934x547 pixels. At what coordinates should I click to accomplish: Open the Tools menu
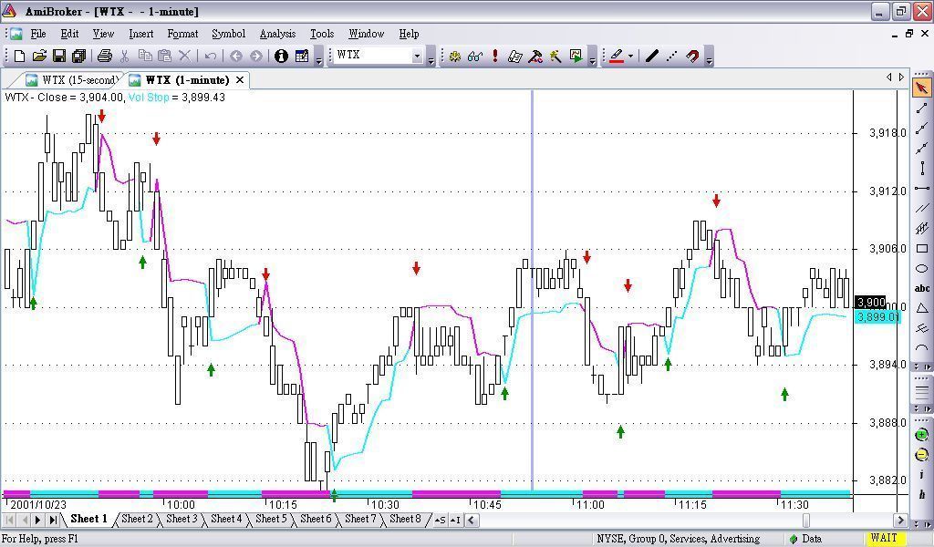(x=322, y=34)
